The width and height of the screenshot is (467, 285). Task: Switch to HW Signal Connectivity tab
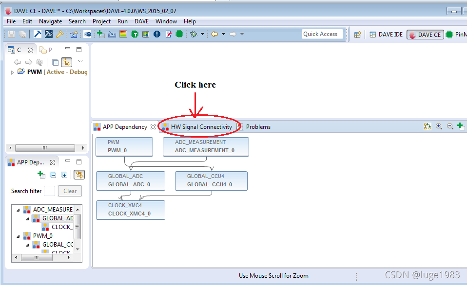pos(197,127)
